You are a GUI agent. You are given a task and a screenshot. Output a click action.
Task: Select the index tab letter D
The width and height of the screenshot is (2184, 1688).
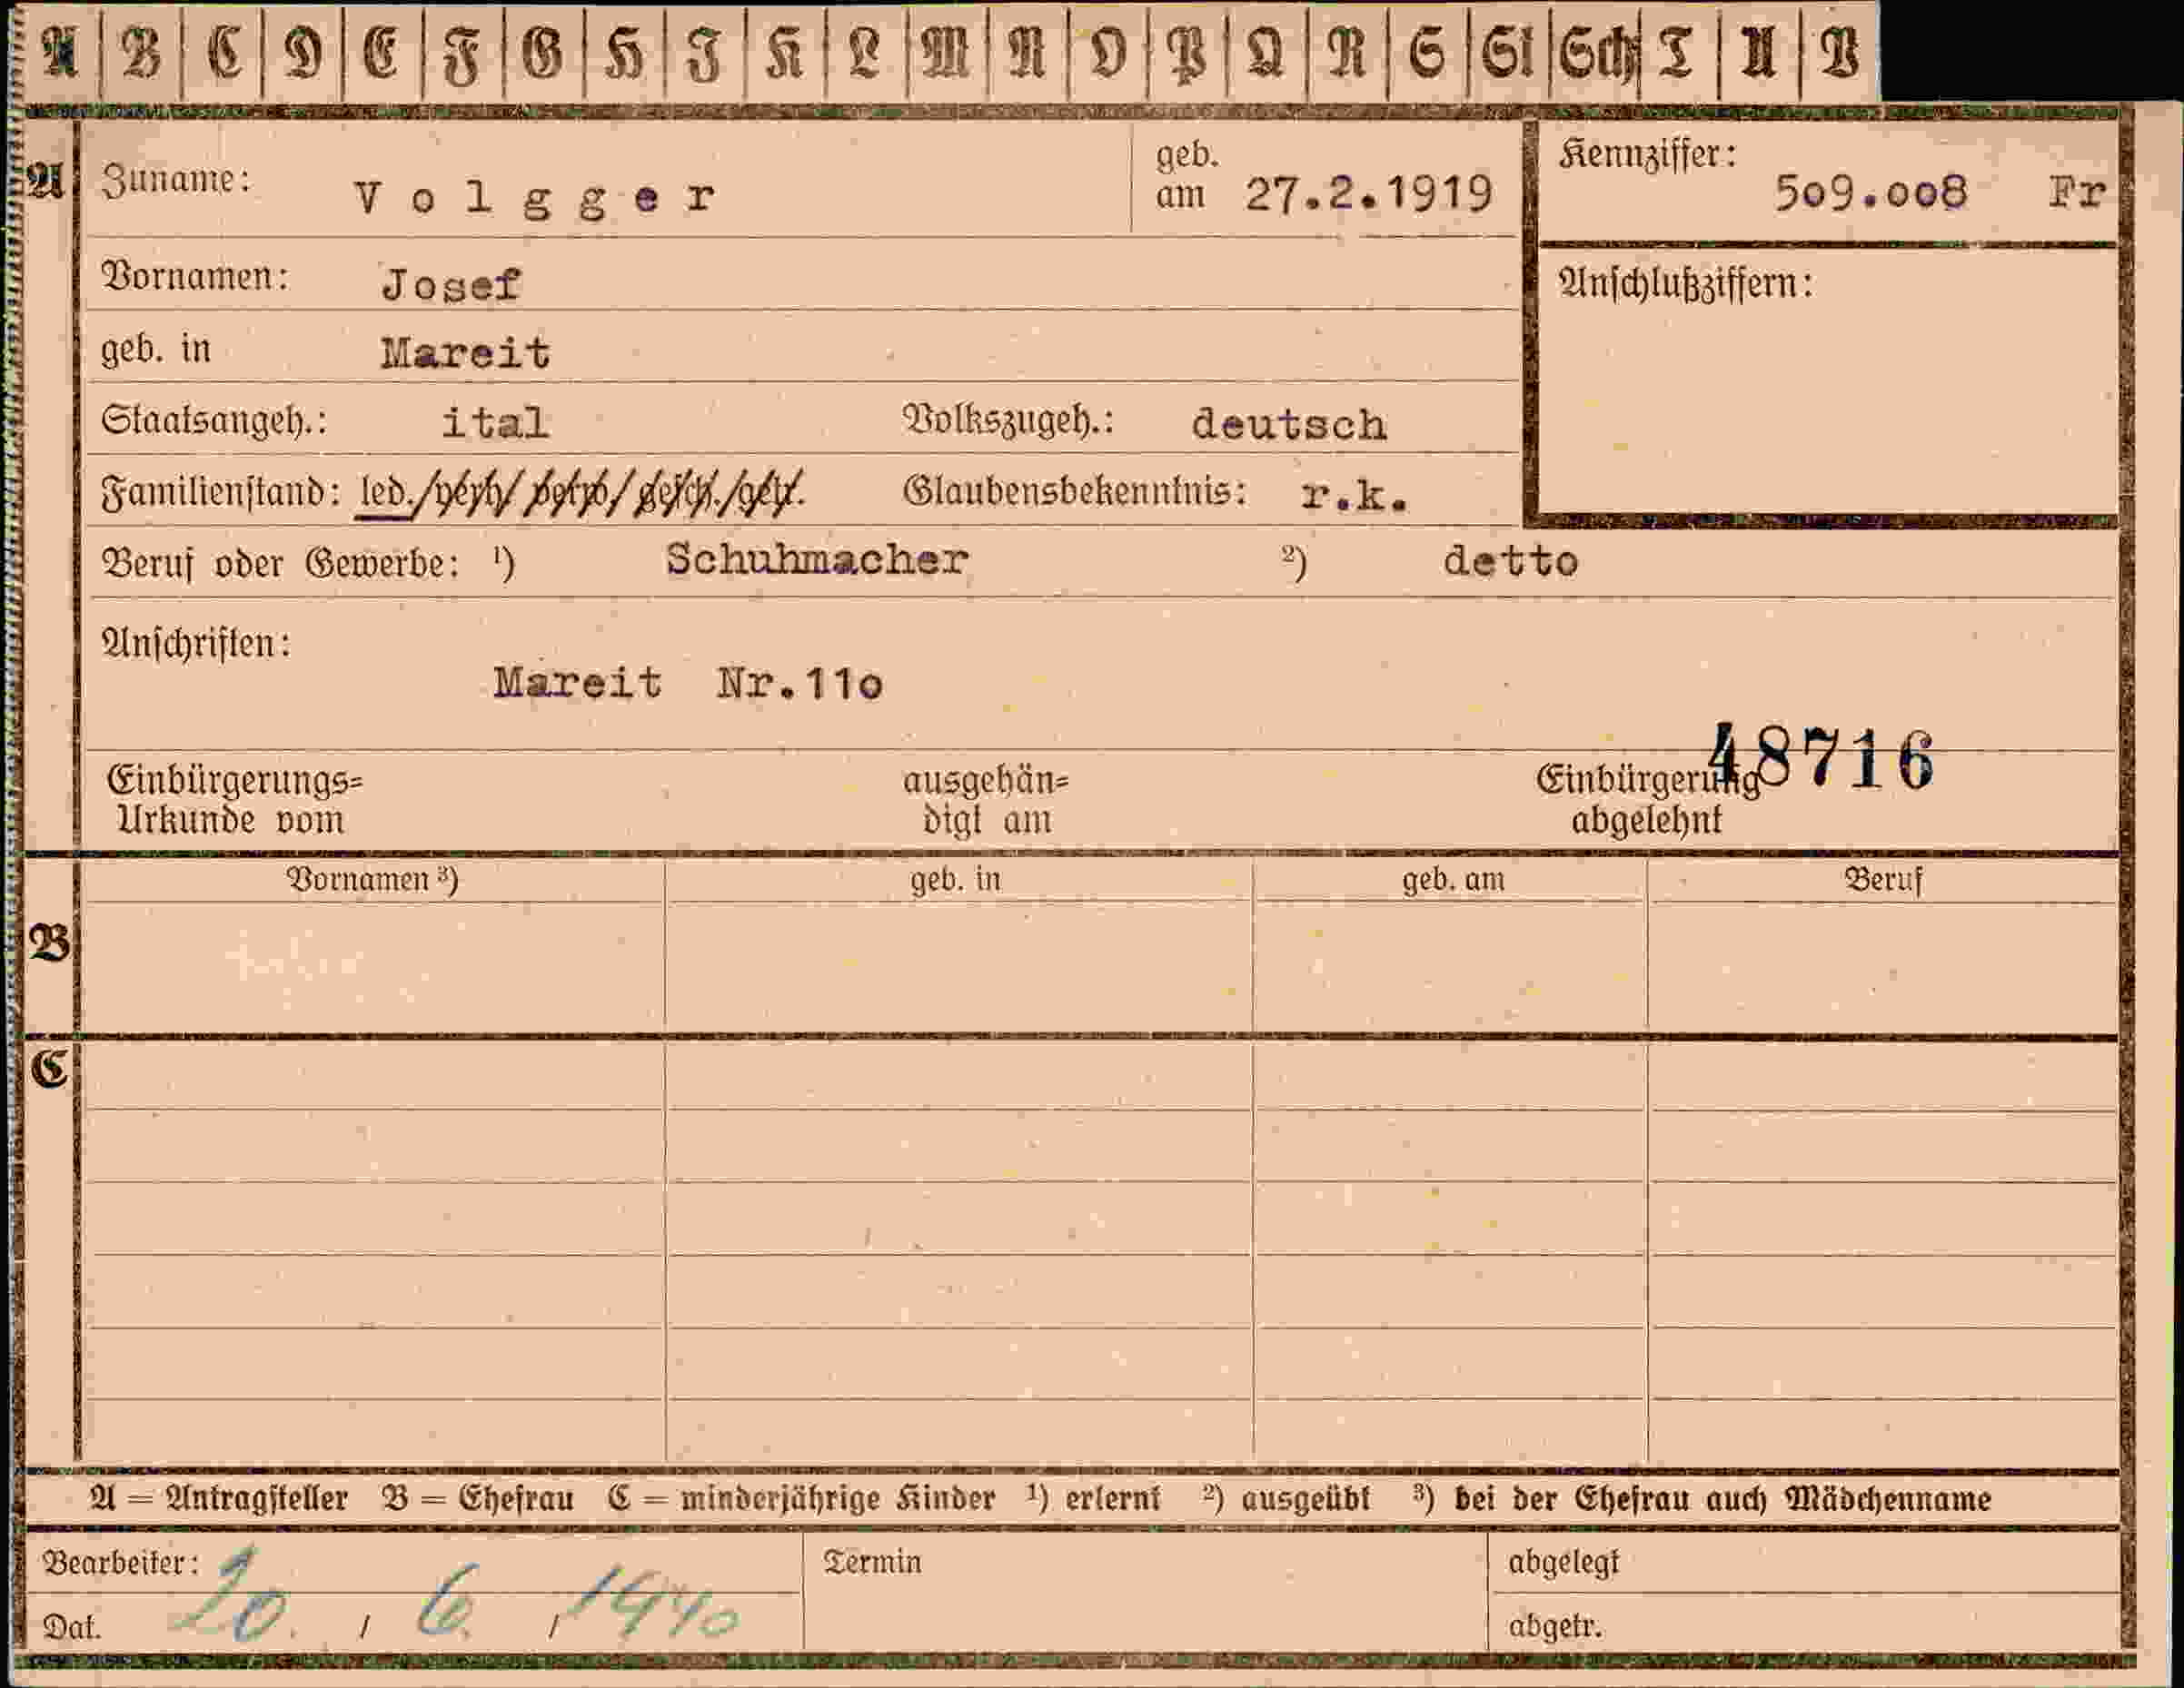click(x=303, y=52)
